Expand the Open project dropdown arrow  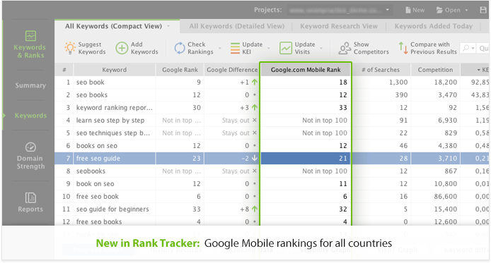(466, 11)
